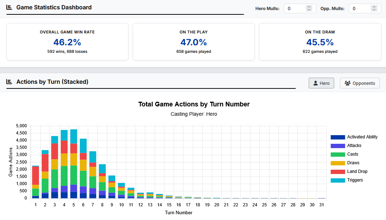Click the Game Statistics Dashboard chart icon
386x220 pixels.
pyautogui.click(x=9, y=8)
